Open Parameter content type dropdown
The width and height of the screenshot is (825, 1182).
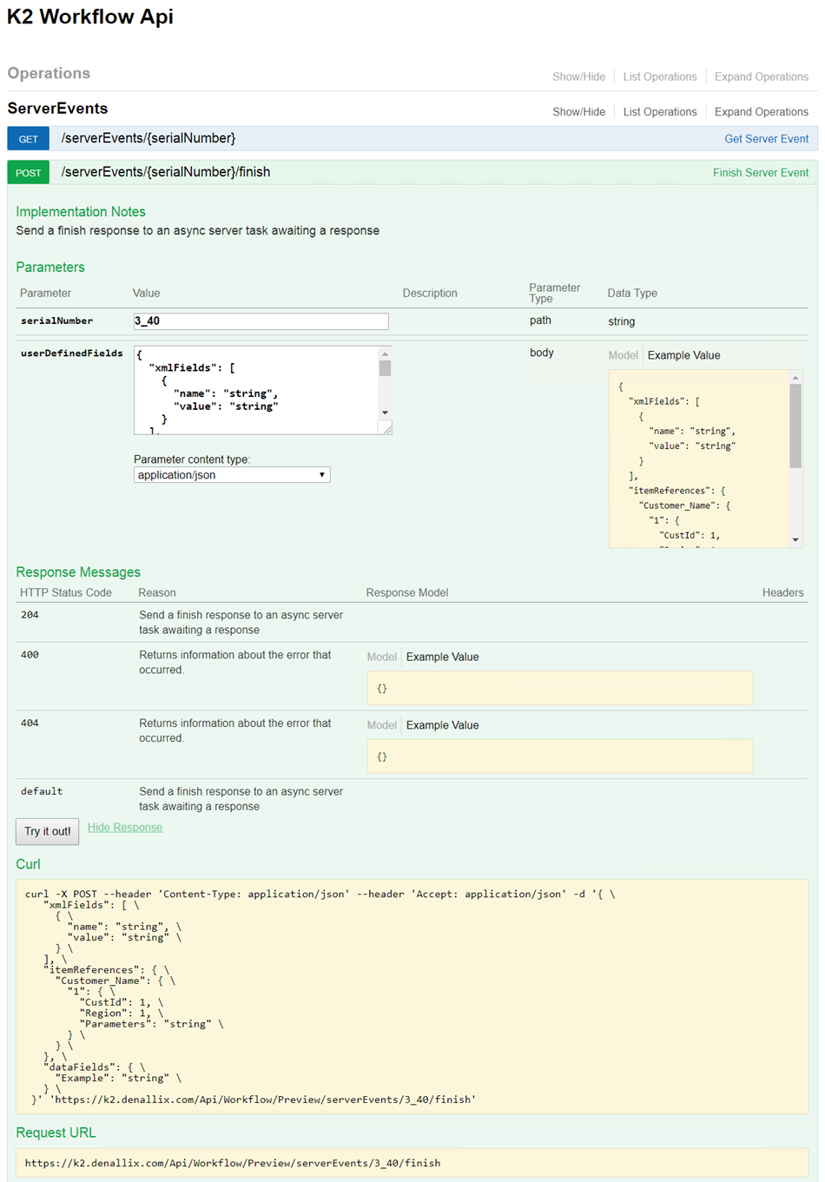click(232, 475)
